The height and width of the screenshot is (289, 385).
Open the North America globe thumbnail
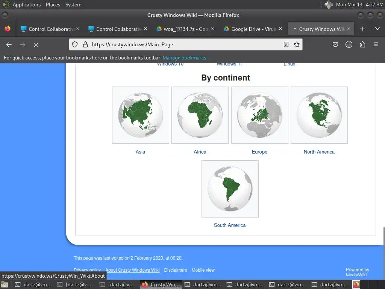319,115
